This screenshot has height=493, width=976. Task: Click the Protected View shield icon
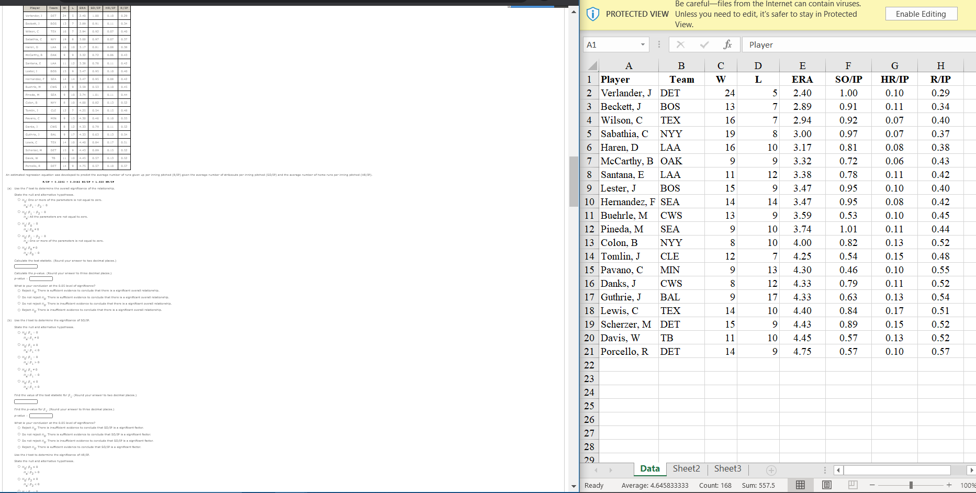coord(592,14)
